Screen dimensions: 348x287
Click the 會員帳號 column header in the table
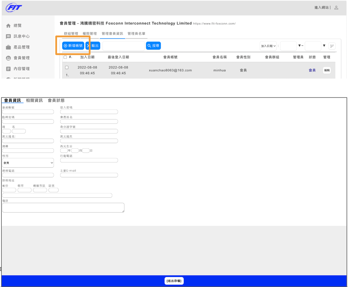pyautogui.click(x=170, y=57)
